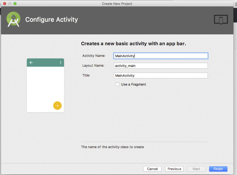The height and width of the screenshot is (175, 237).
Task: Click the Android Studio logo icon
Action: 13,19
